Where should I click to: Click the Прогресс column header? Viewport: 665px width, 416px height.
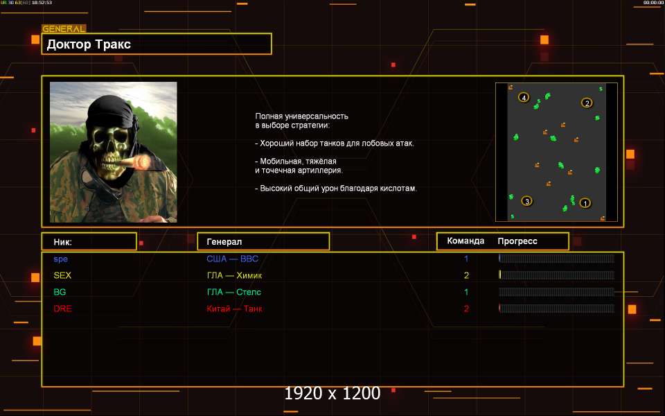click(x=517, y=241)
